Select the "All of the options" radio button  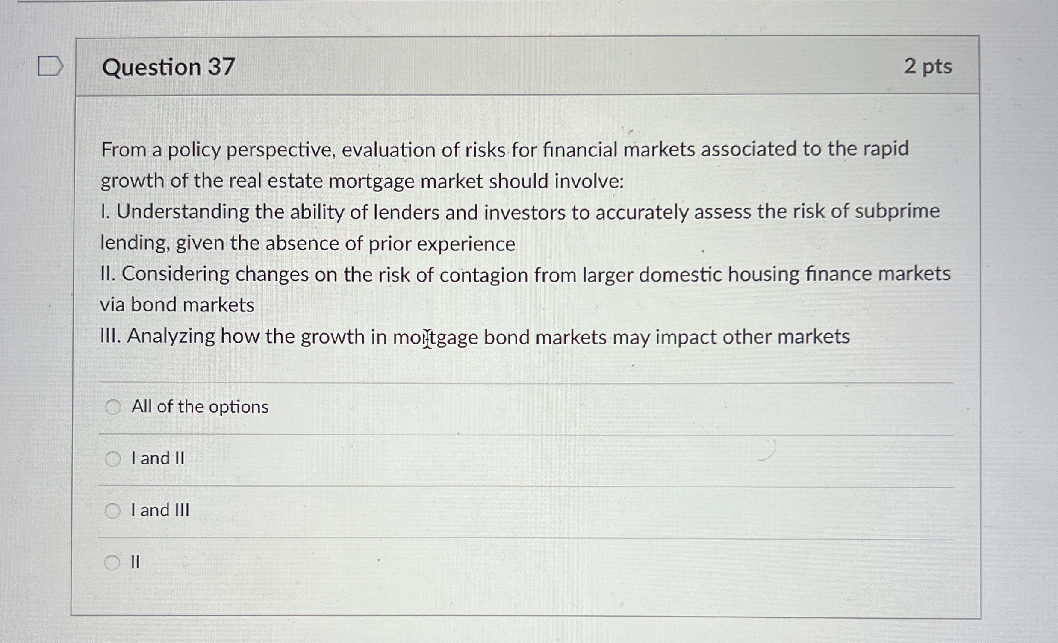pyautogui.click(x=113, y=406)
